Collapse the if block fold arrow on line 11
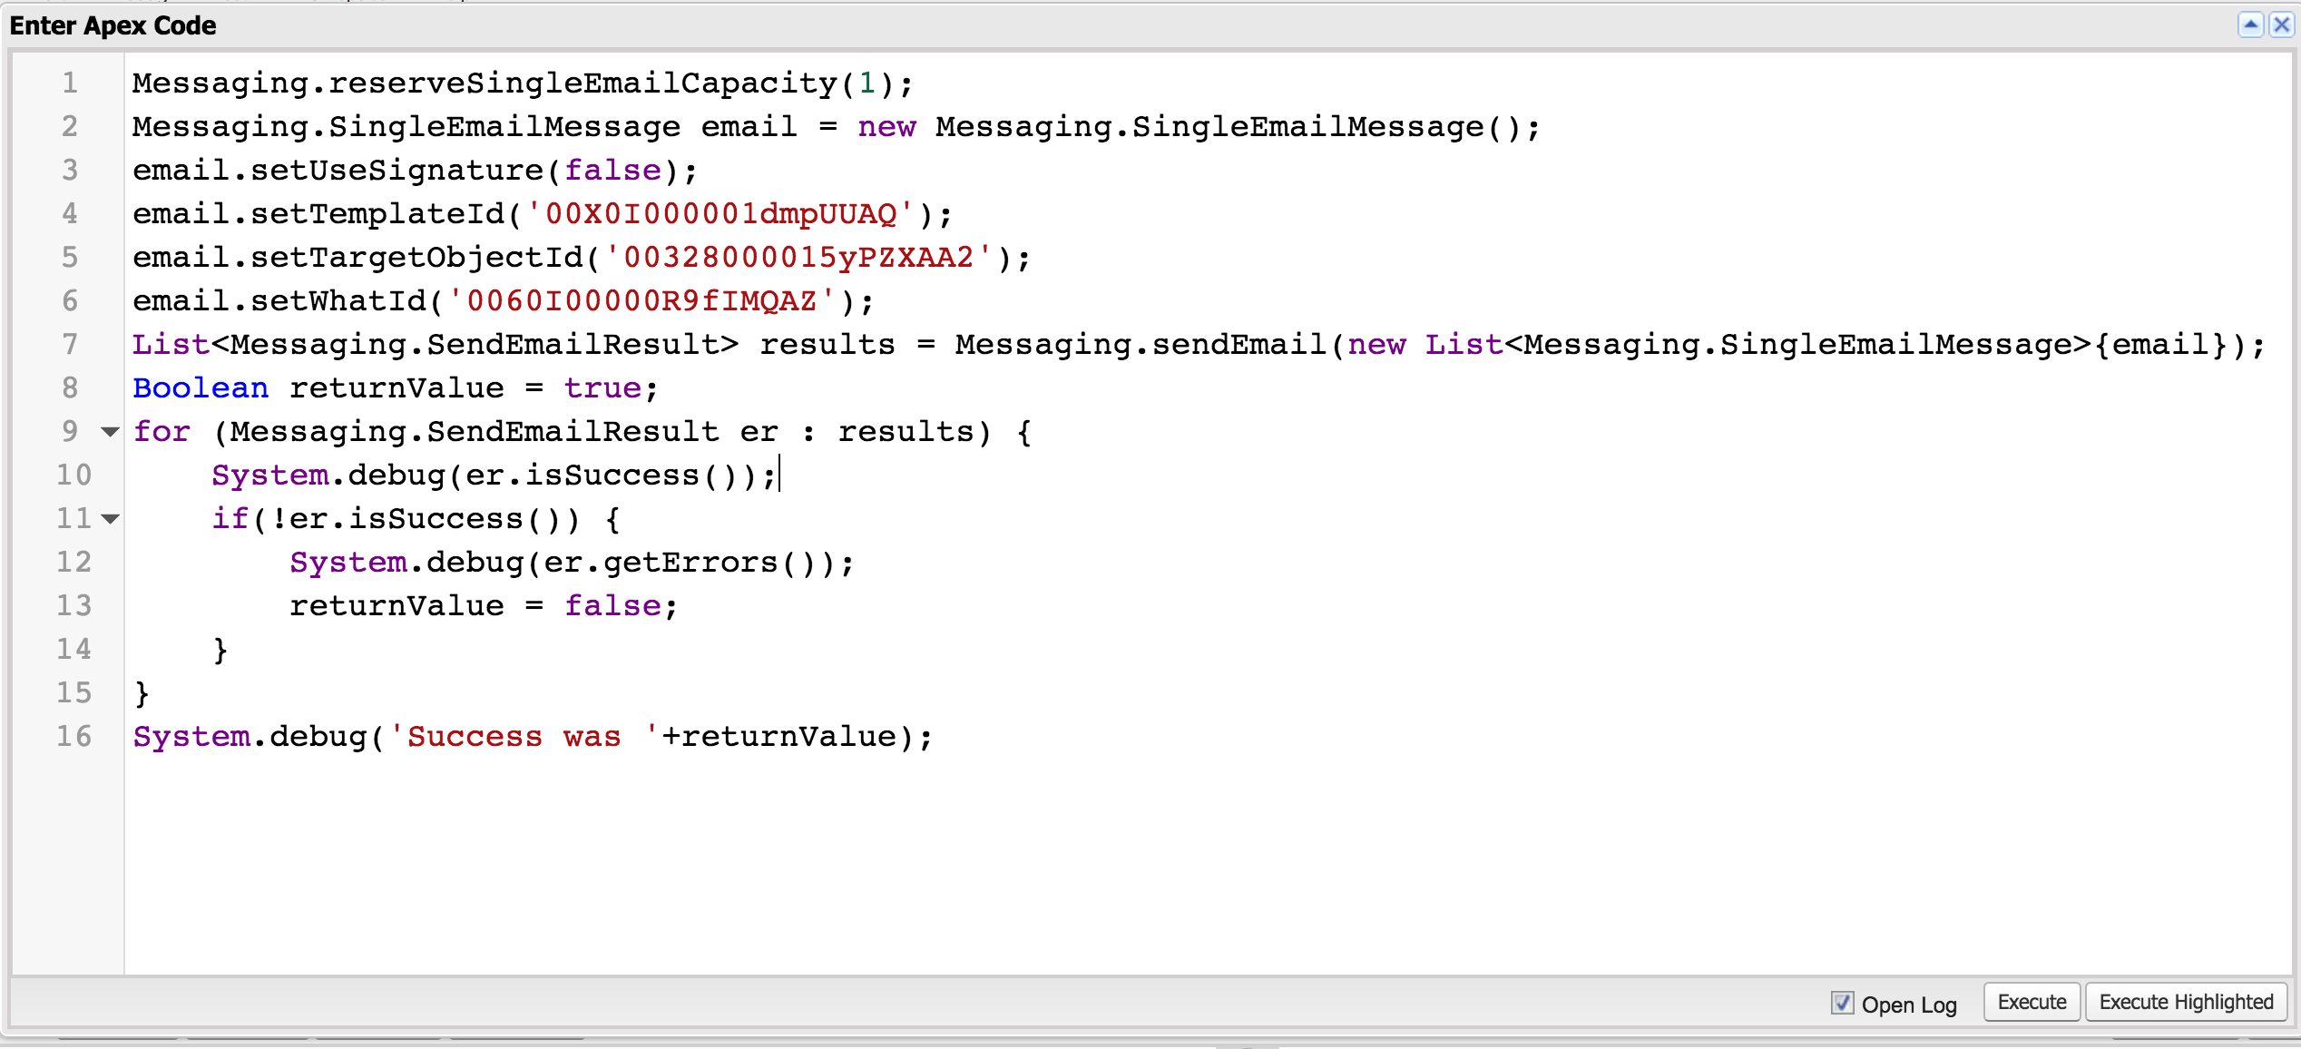Viewport: 2301px width, 1049px height. click(110, 519)
